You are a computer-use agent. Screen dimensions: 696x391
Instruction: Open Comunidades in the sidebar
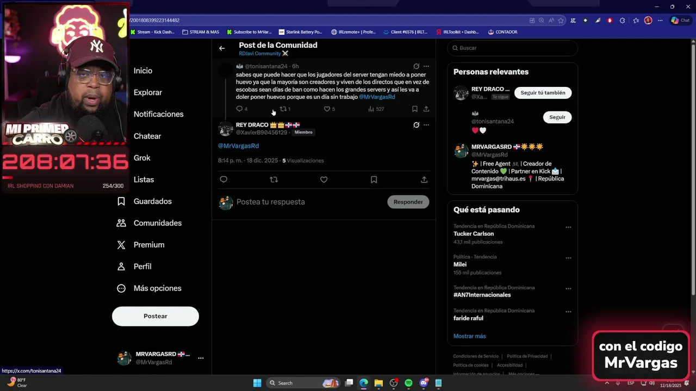(x=150, y=223)
